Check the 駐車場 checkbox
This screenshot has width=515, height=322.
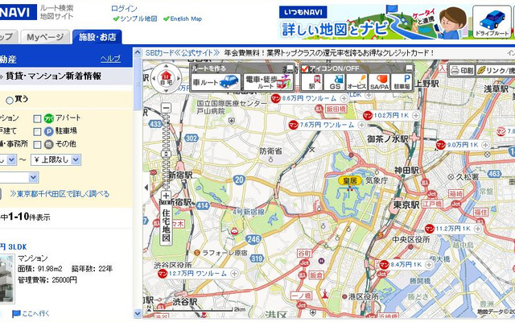[38, 132]
